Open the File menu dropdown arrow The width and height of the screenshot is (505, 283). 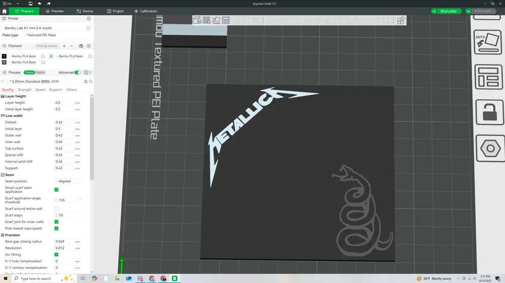coord(18,4)
